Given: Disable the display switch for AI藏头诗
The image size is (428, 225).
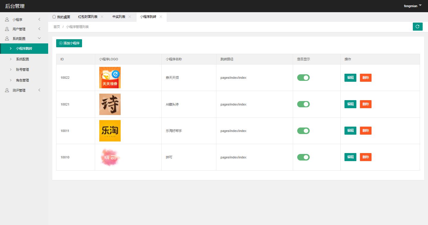Looking at the screenshot, I should 303,104.
